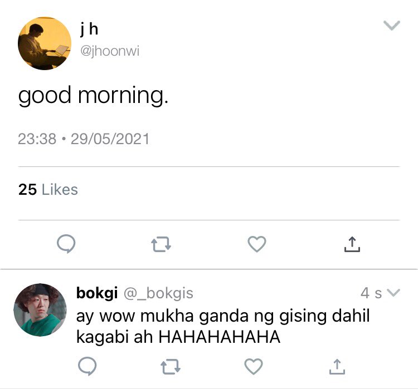Visit the @_bokgis handle
Image resolution: width=418 pixels, height=389 pixels.
point(158,293)
